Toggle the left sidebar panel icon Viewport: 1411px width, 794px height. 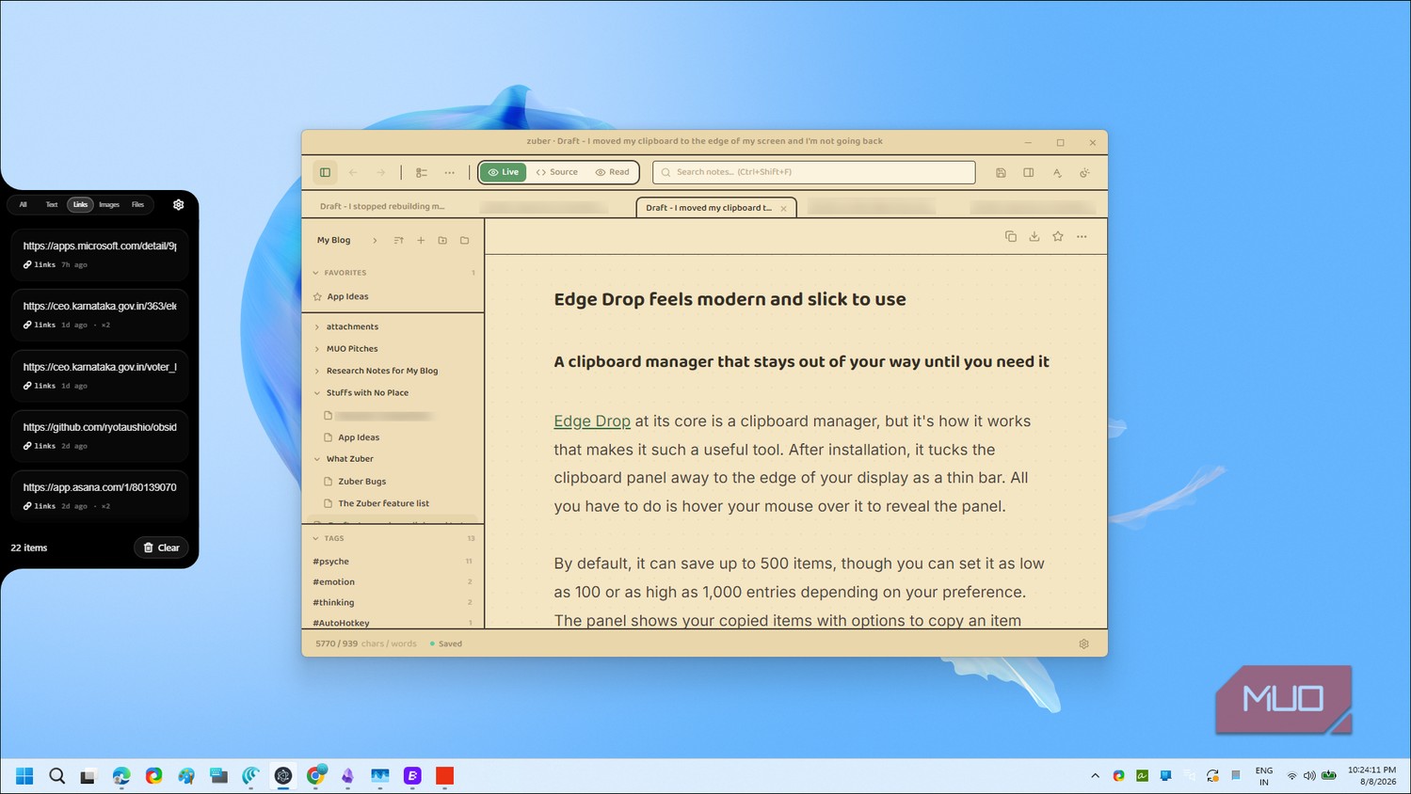325,172
